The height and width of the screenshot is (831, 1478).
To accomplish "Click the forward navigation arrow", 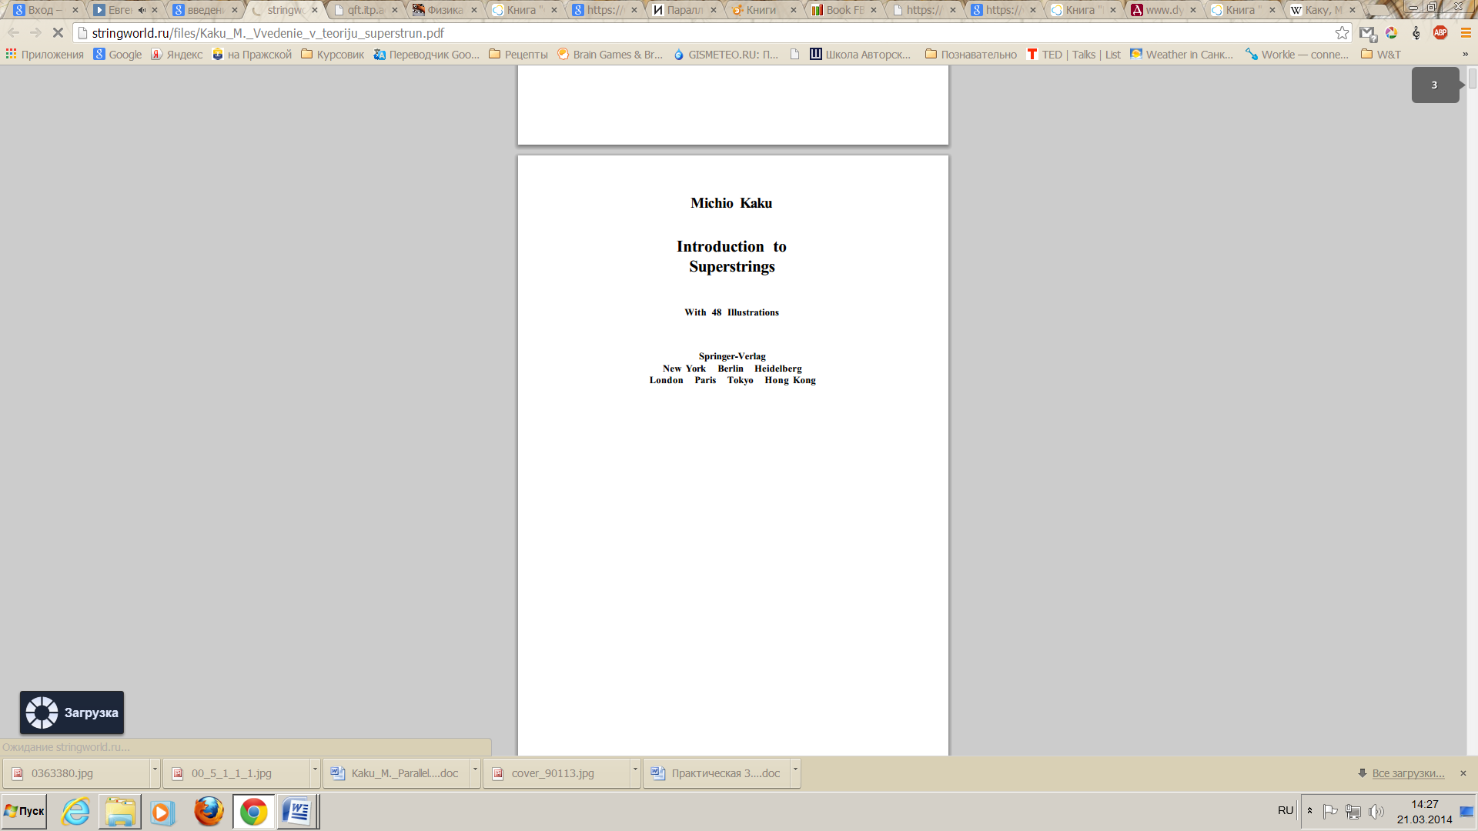I will point(35,33).
